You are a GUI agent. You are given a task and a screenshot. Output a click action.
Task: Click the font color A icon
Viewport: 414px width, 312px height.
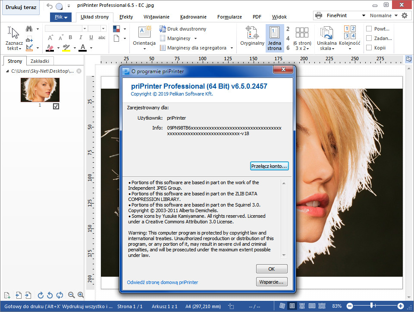[83, 48]
